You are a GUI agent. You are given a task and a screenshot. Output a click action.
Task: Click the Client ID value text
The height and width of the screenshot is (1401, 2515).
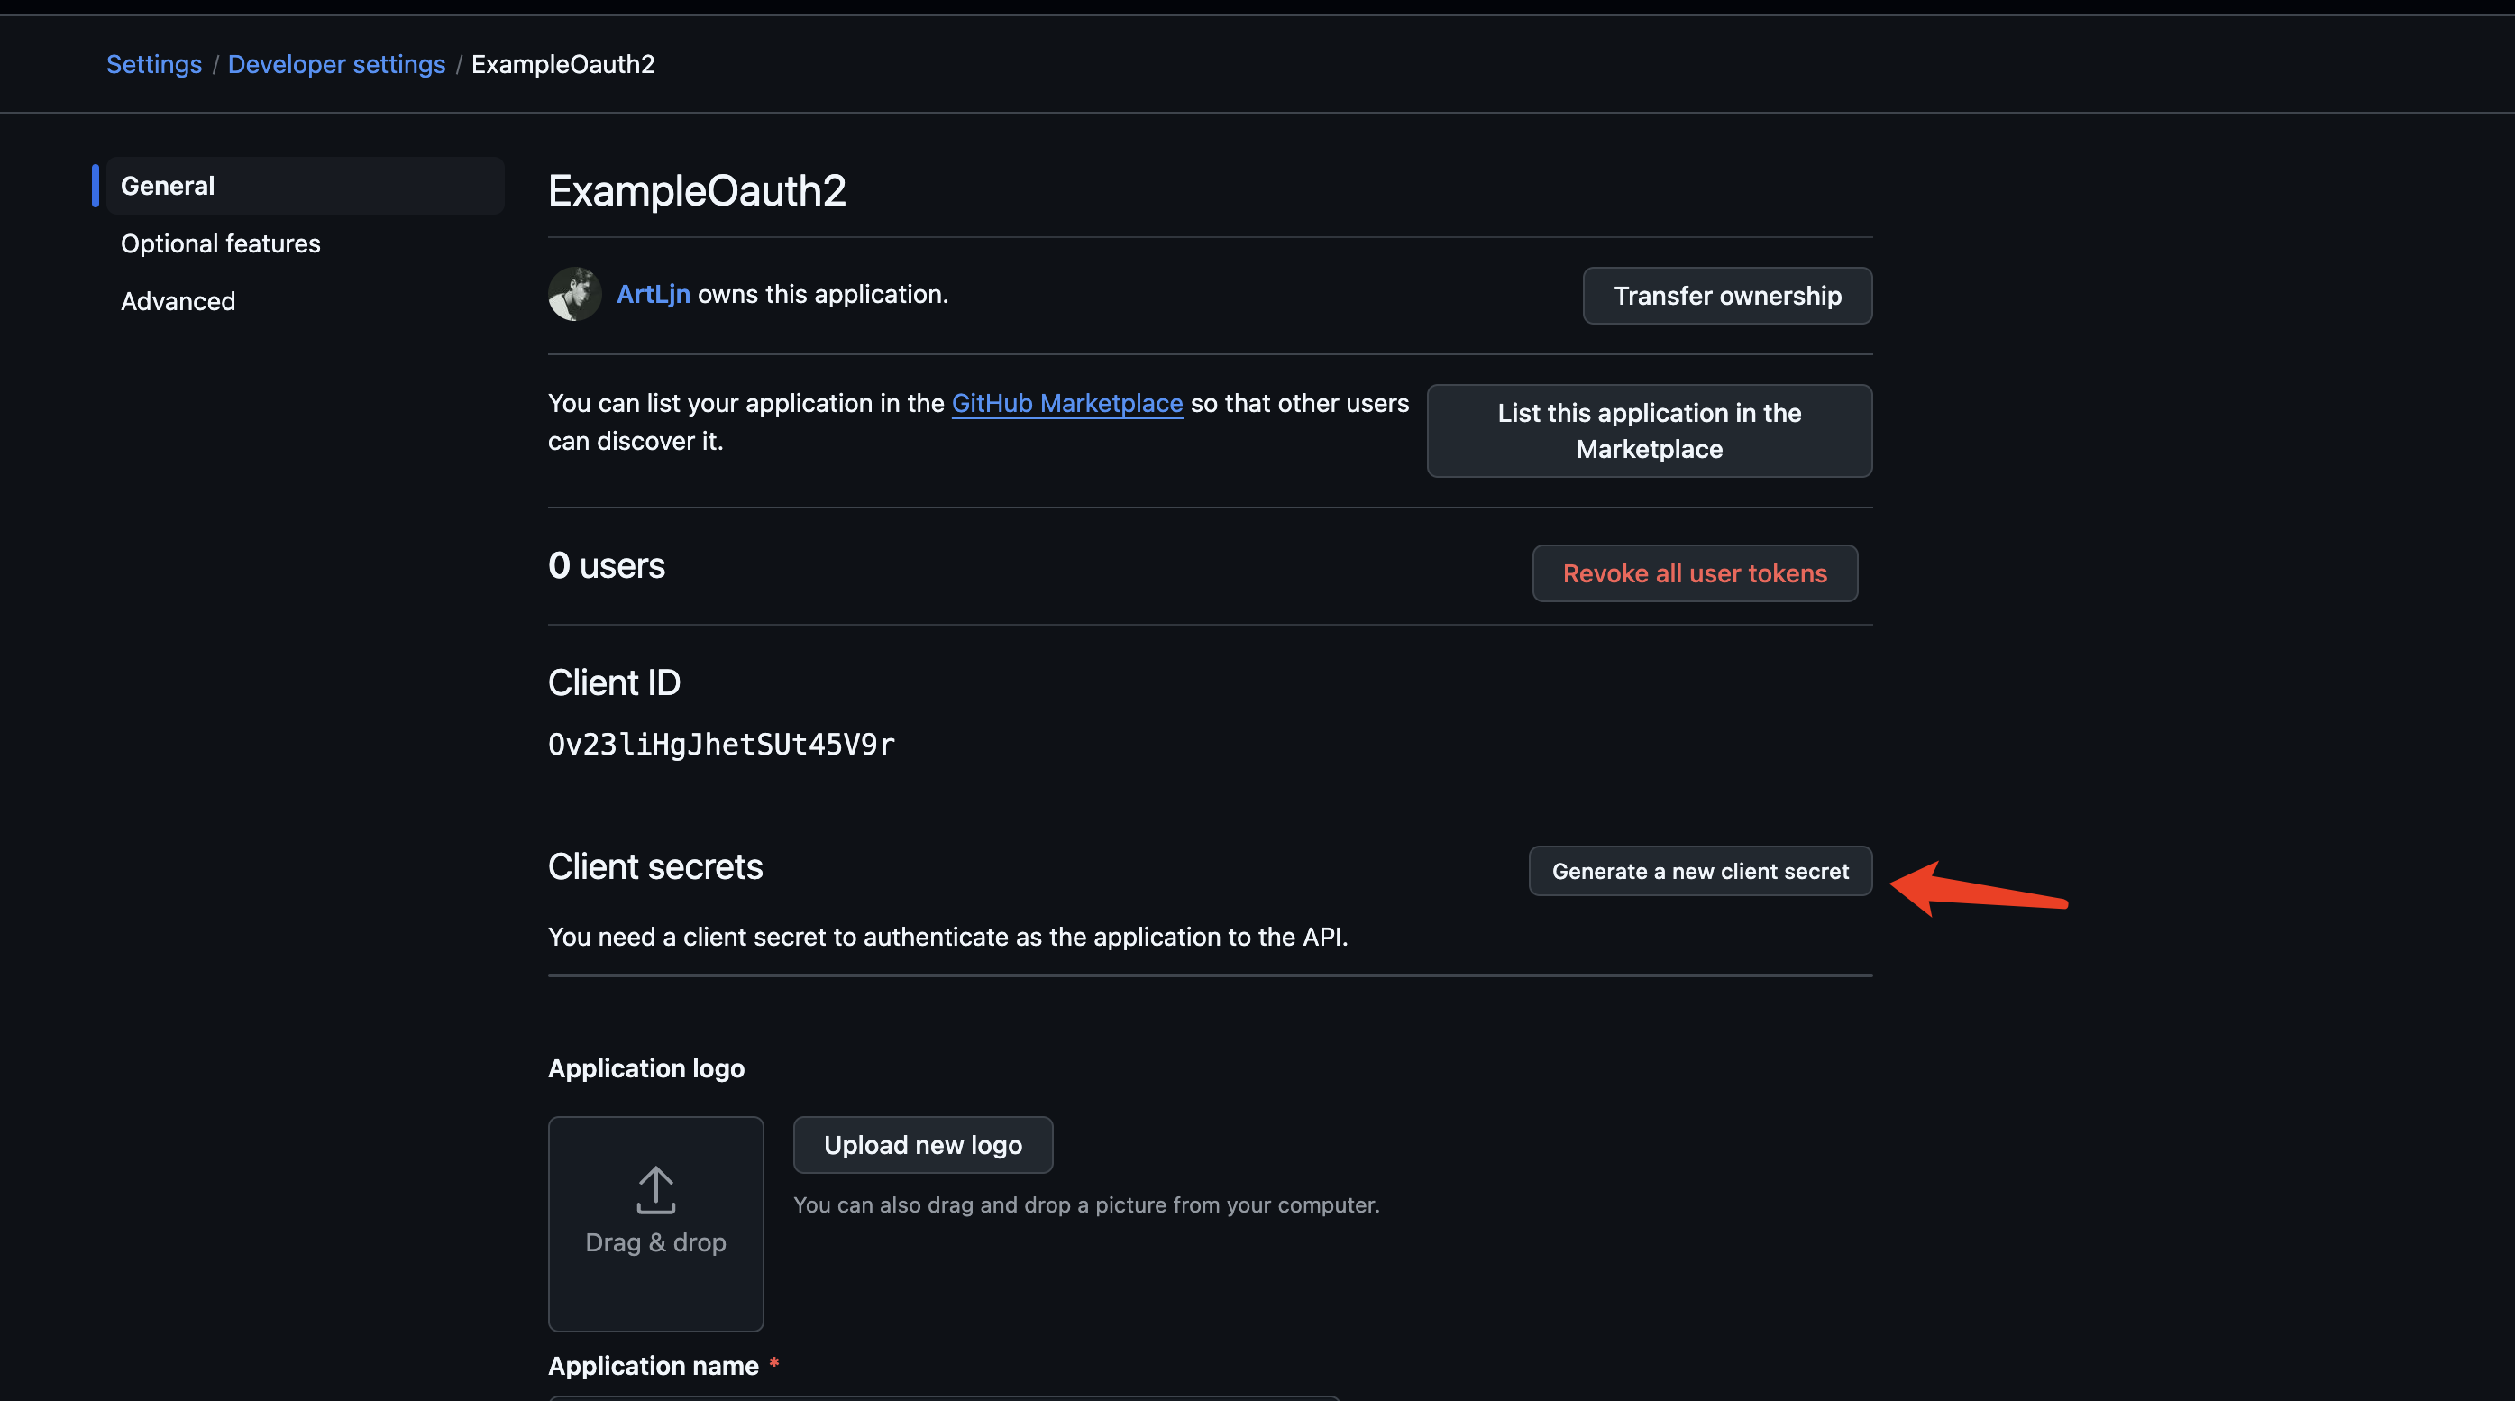click(x=720, y=745)
